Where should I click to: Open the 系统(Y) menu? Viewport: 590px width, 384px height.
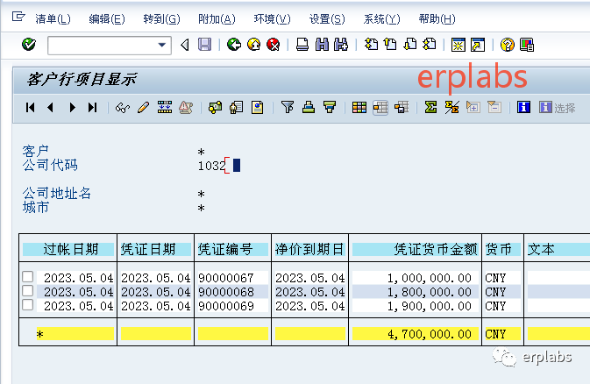tap(382, 18)
